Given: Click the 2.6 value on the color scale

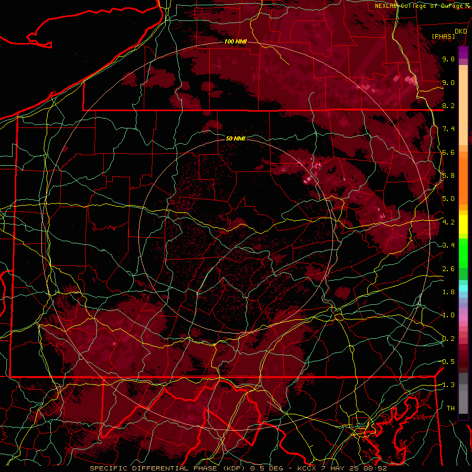Looking at the screenshot, I should (x=448, y=269).
